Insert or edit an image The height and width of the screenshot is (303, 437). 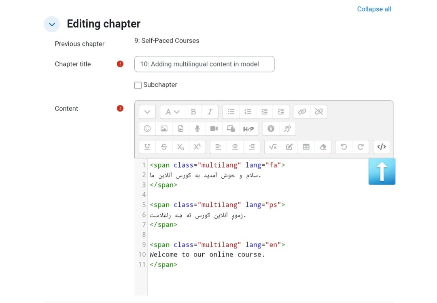pyautogui.click(x=164, y=128)
